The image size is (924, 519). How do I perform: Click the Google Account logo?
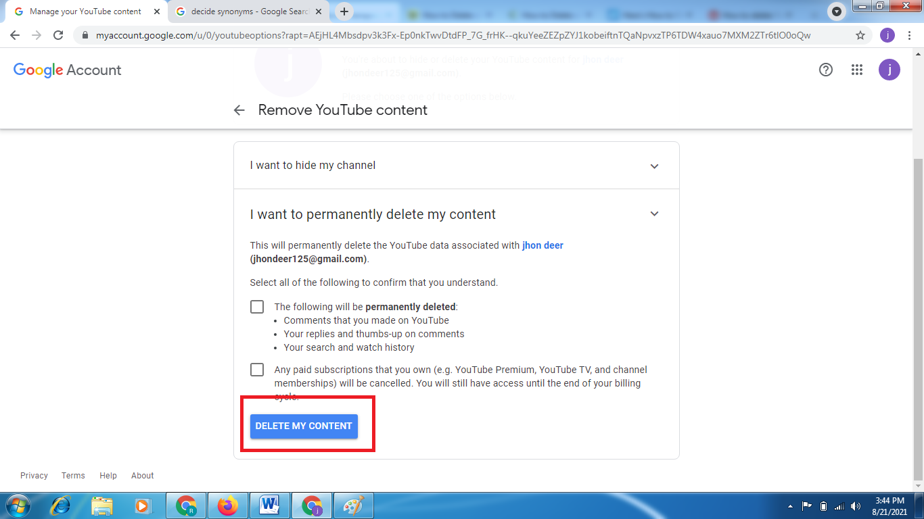pyautogui.click(x=68, y=70)
